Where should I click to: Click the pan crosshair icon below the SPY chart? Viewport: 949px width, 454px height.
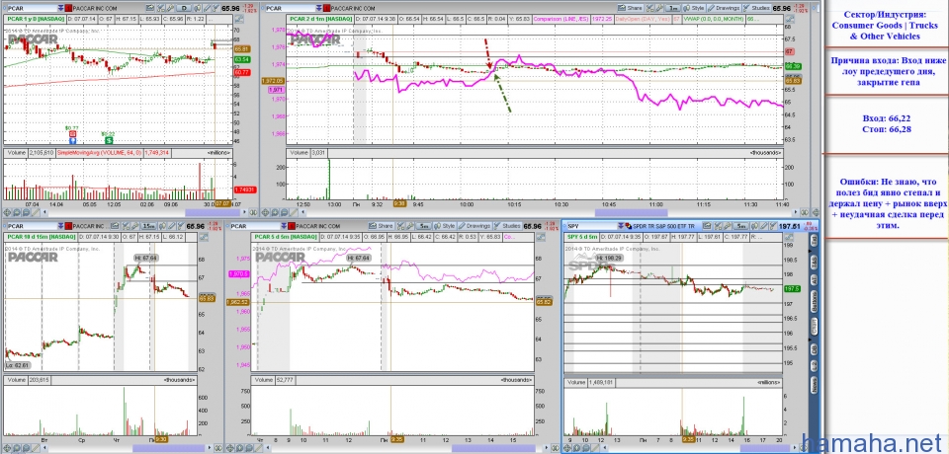pos(568,448)
